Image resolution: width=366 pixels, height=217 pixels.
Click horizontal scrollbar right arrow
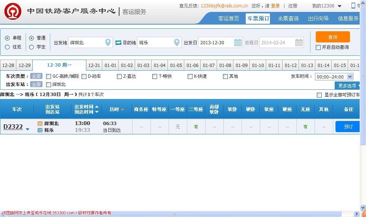356,214
